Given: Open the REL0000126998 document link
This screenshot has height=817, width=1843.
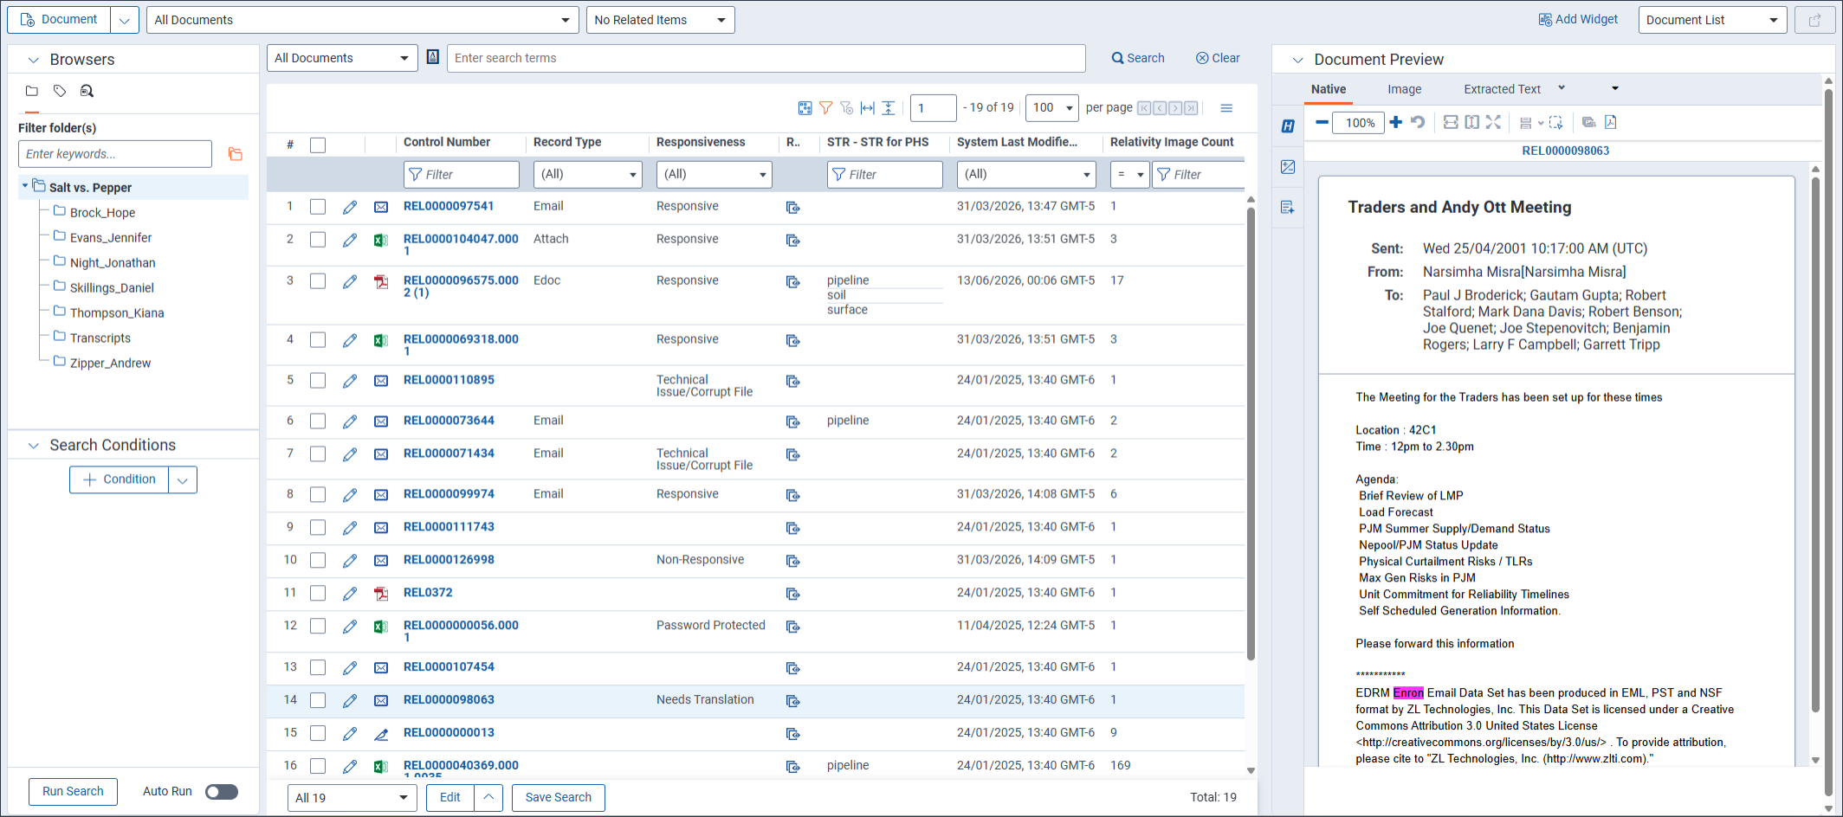Looking at the screenshot, I should click(449, 560).
